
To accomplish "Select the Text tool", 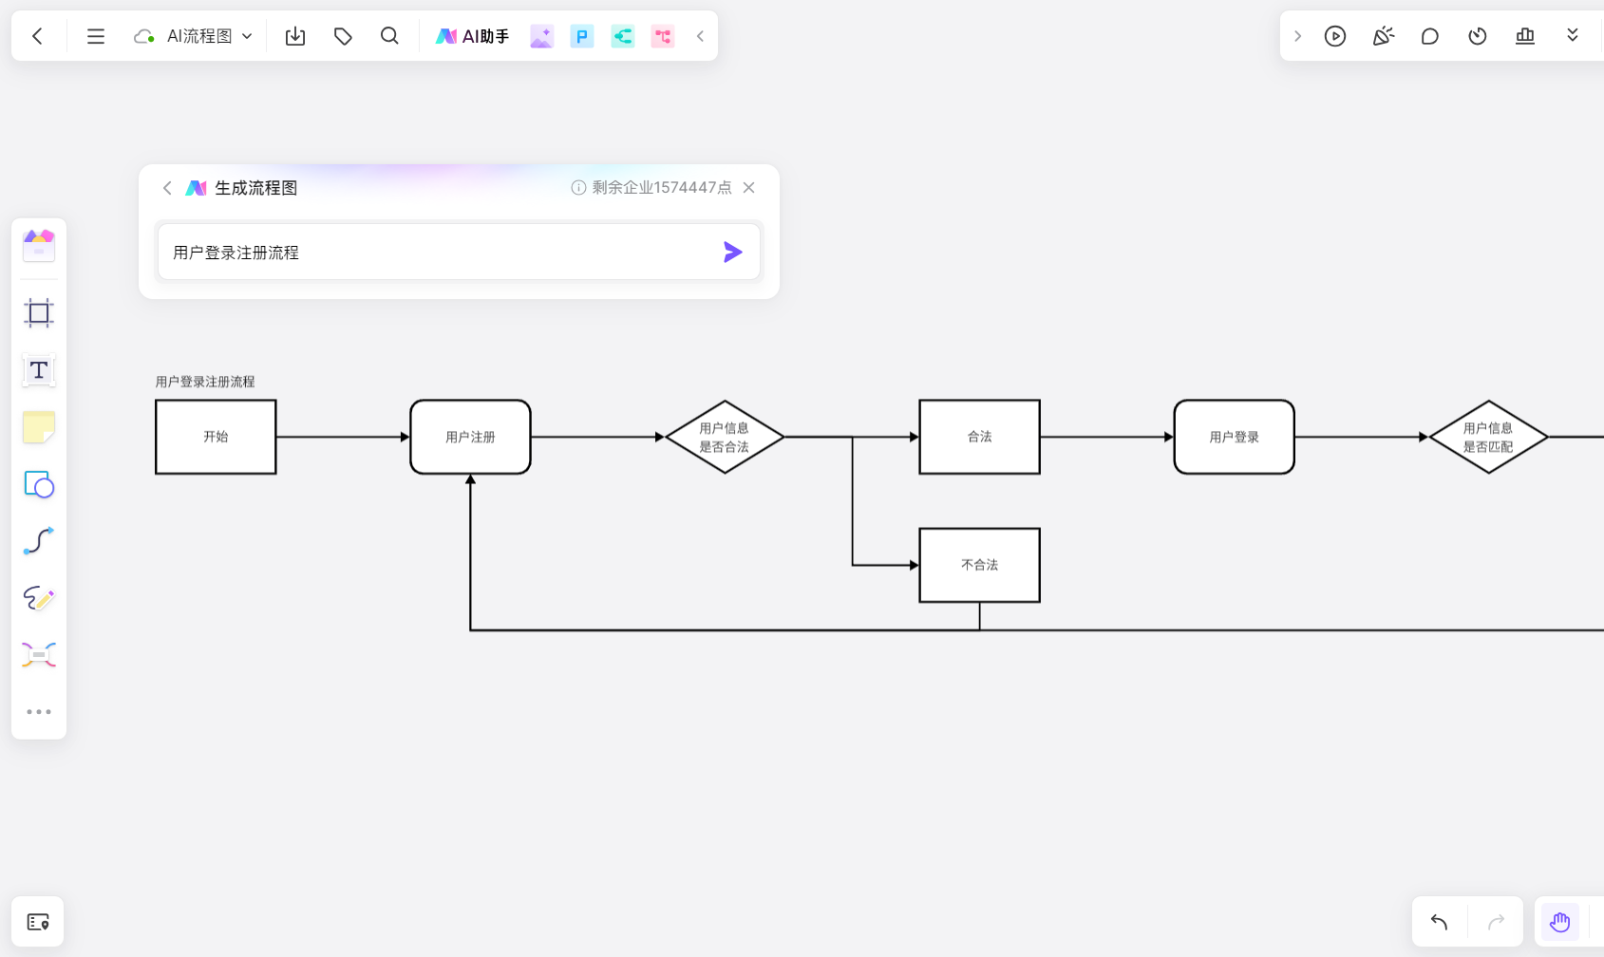I will tap(39, 370).
